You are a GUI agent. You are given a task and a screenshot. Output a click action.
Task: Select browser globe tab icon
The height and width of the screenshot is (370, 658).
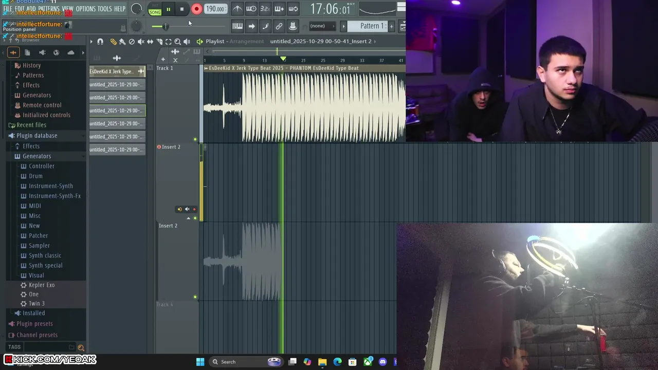coord(56,52)
